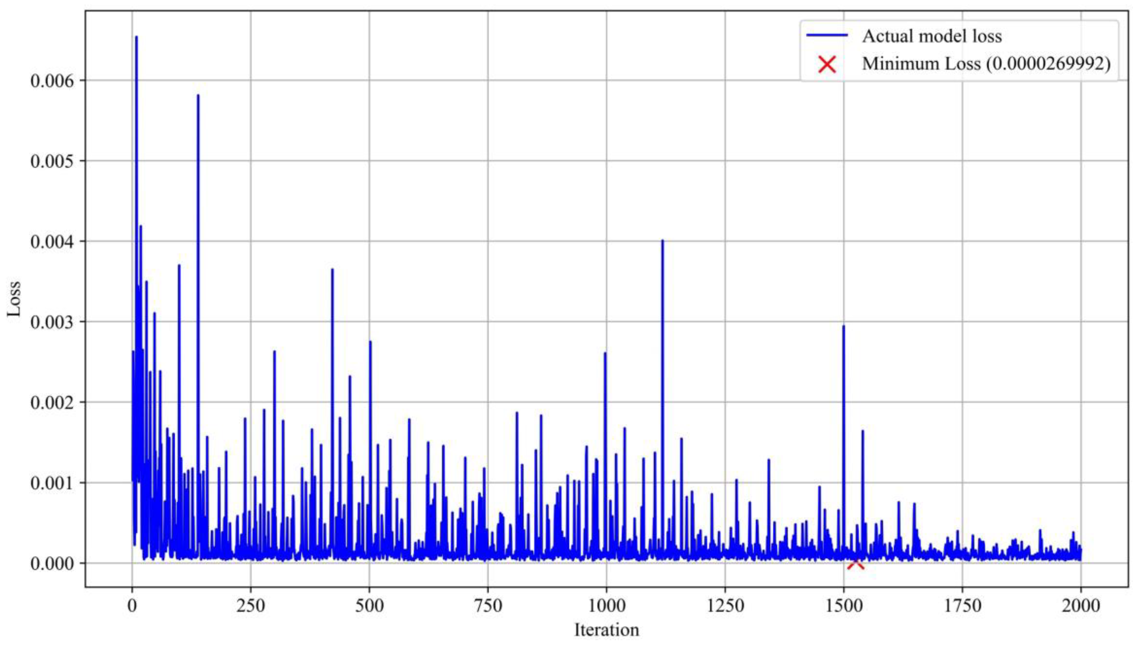Click the 'Iteration' x-axis label

pyautogui.click(x=606, y=629)
